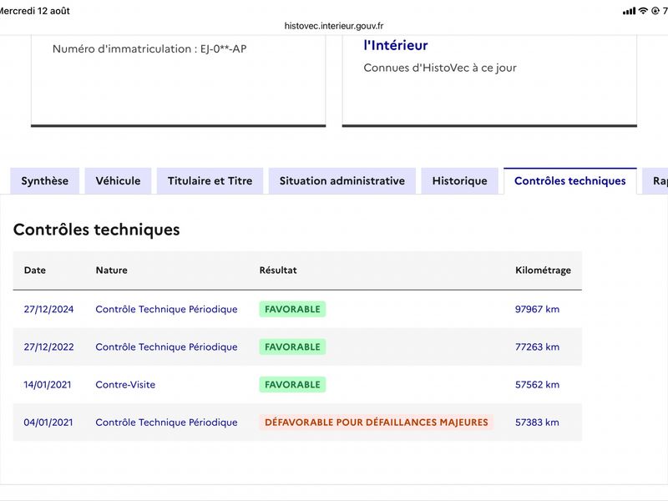
Task: Click the l'Intérieur heading link
Action: point(396,45)
